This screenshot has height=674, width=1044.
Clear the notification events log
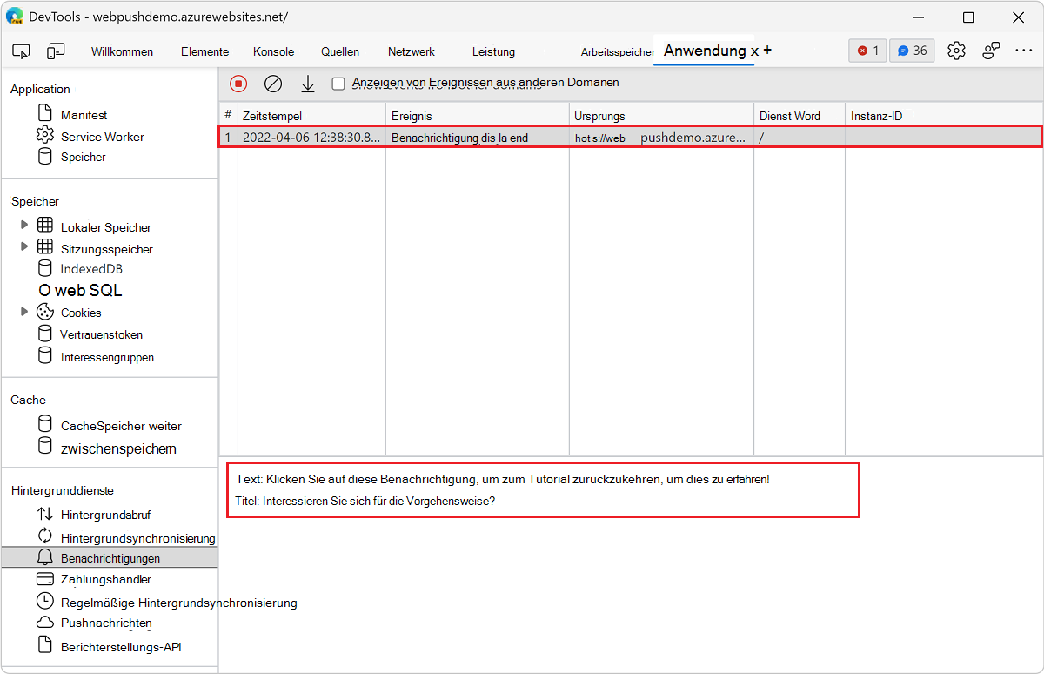[273, 84]
